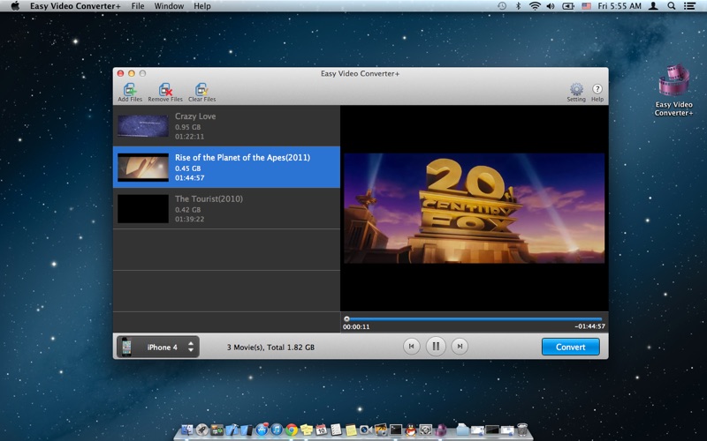The height and width of the screenshot is (441, 707).
Task: Click the Crazy Love thumbnail
Action: pos(143,126)
